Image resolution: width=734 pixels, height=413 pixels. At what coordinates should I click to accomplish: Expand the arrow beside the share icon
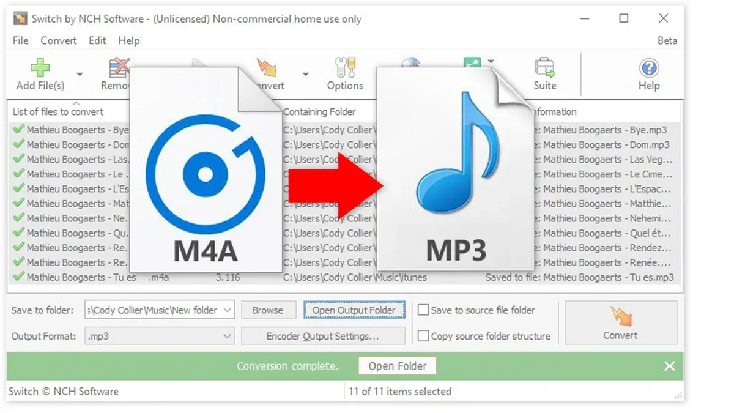[x=491, y=62]
